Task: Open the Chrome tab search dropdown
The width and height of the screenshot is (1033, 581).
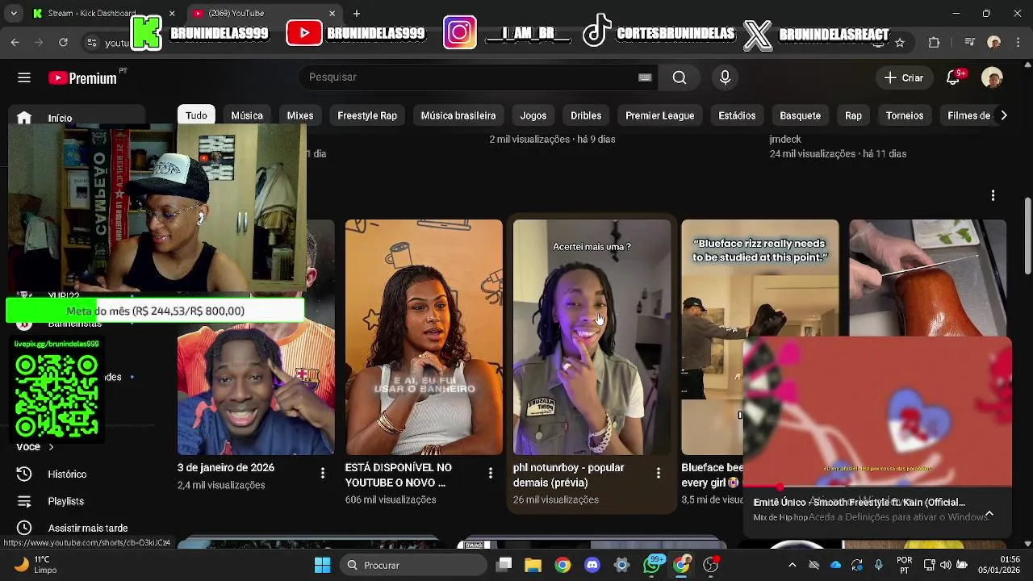Action: [14, 13]
